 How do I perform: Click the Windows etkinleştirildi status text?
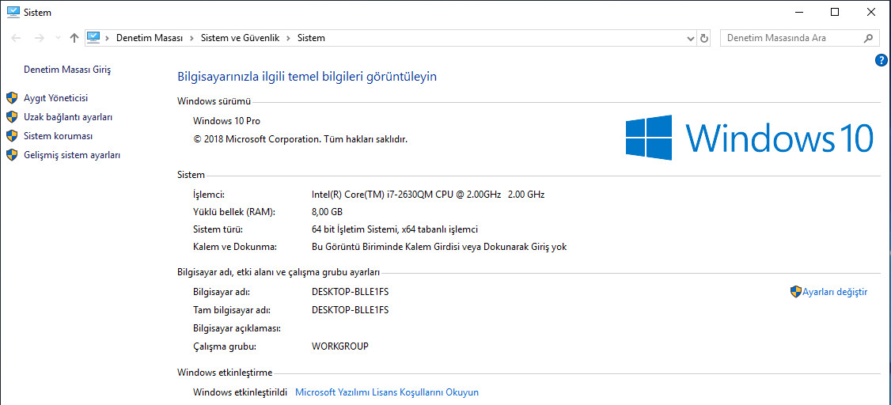(241, 392)
